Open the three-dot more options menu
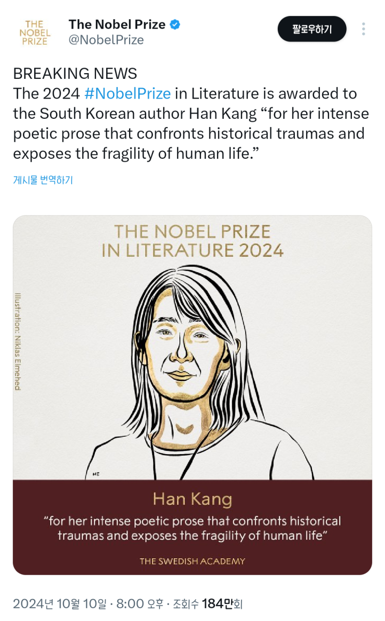The image size is (385, 621). tap(364, 29)
